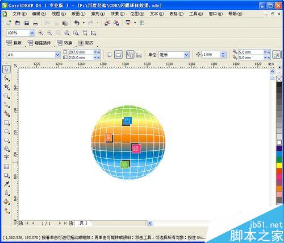This screenshot has width=284, height=243.
Task: Click the page height 210.0 mm field
Action: click(x=81, y=57)
